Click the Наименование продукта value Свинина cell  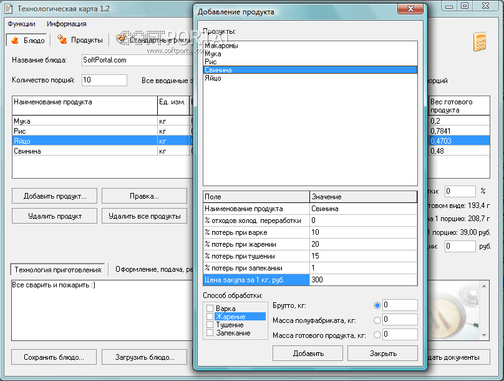(363, 209)
